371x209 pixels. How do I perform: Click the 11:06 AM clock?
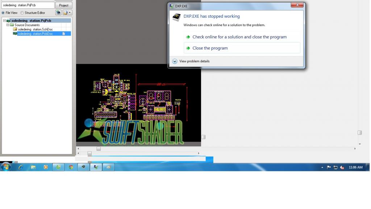(x=355, y=167)
